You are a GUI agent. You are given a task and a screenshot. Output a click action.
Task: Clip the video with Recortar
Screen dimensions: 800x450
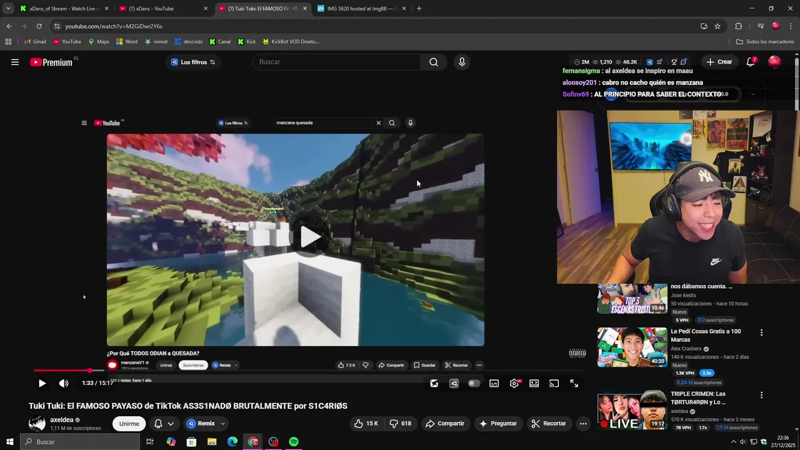pyautogui.click(x=549, y=423)
